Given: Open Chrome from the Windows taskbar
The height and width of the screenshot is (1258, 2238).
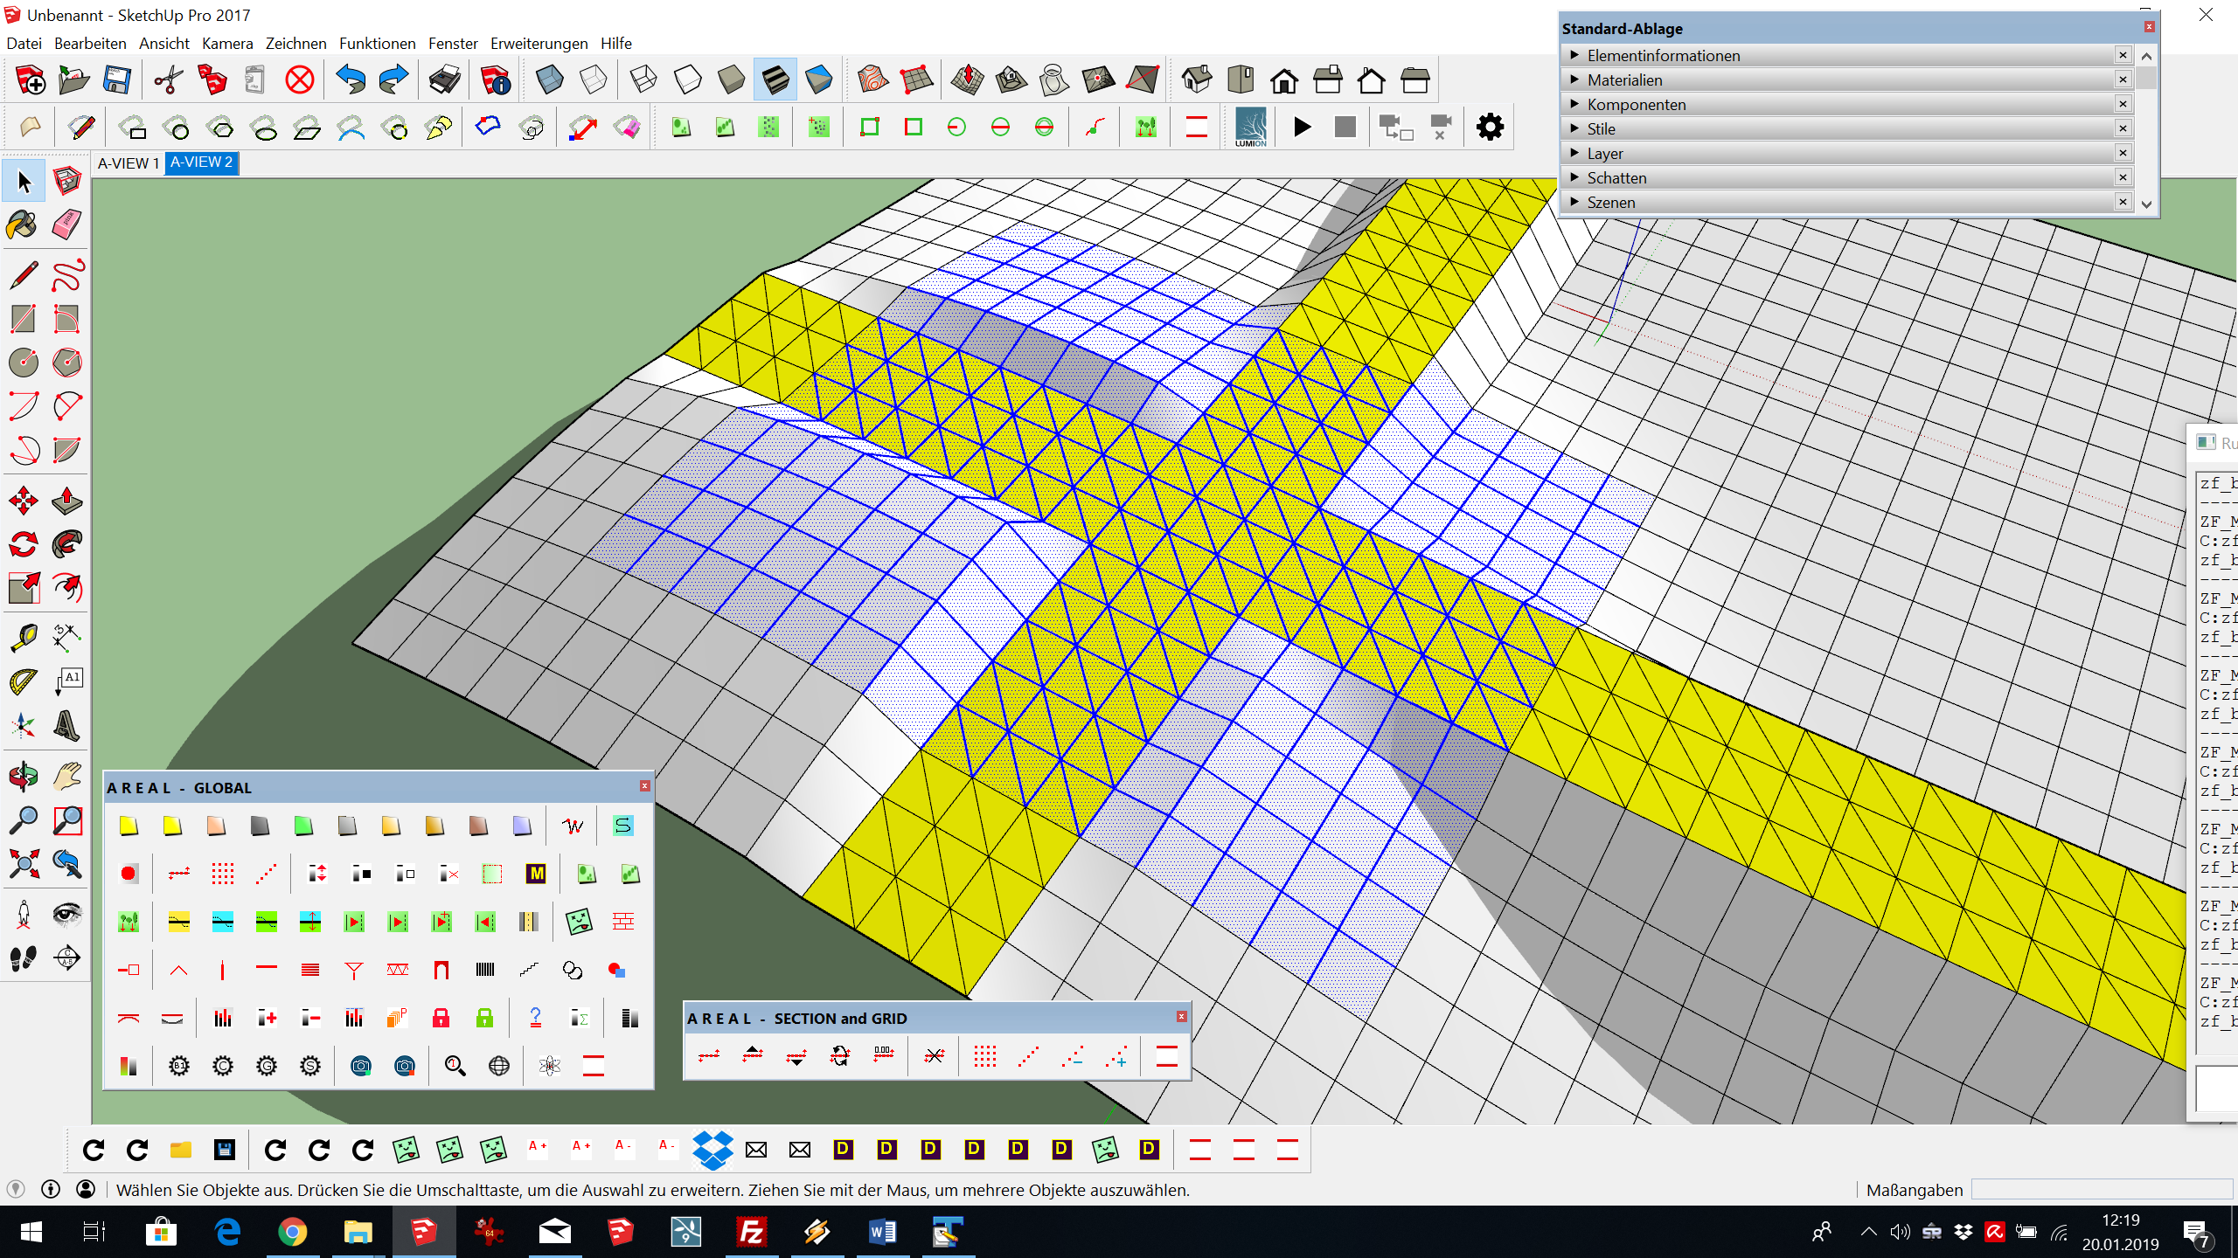Looking at the screenshot, I should (292, 1233).
